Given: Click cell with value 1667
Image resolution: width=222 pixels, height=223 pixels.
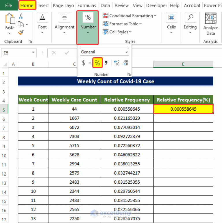Looking at the screenshot, I should click(x=74, y=118).
